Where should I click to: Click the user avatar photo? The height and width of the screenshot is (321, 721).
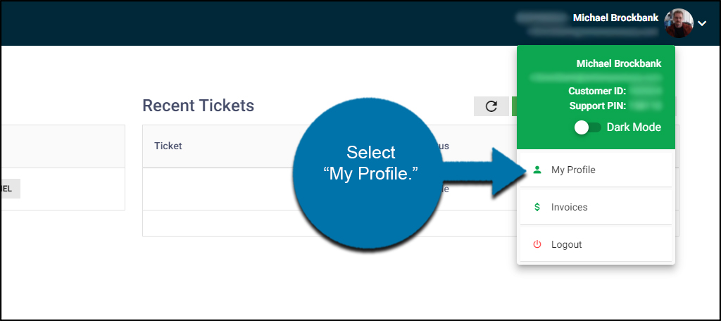[679, 23]
